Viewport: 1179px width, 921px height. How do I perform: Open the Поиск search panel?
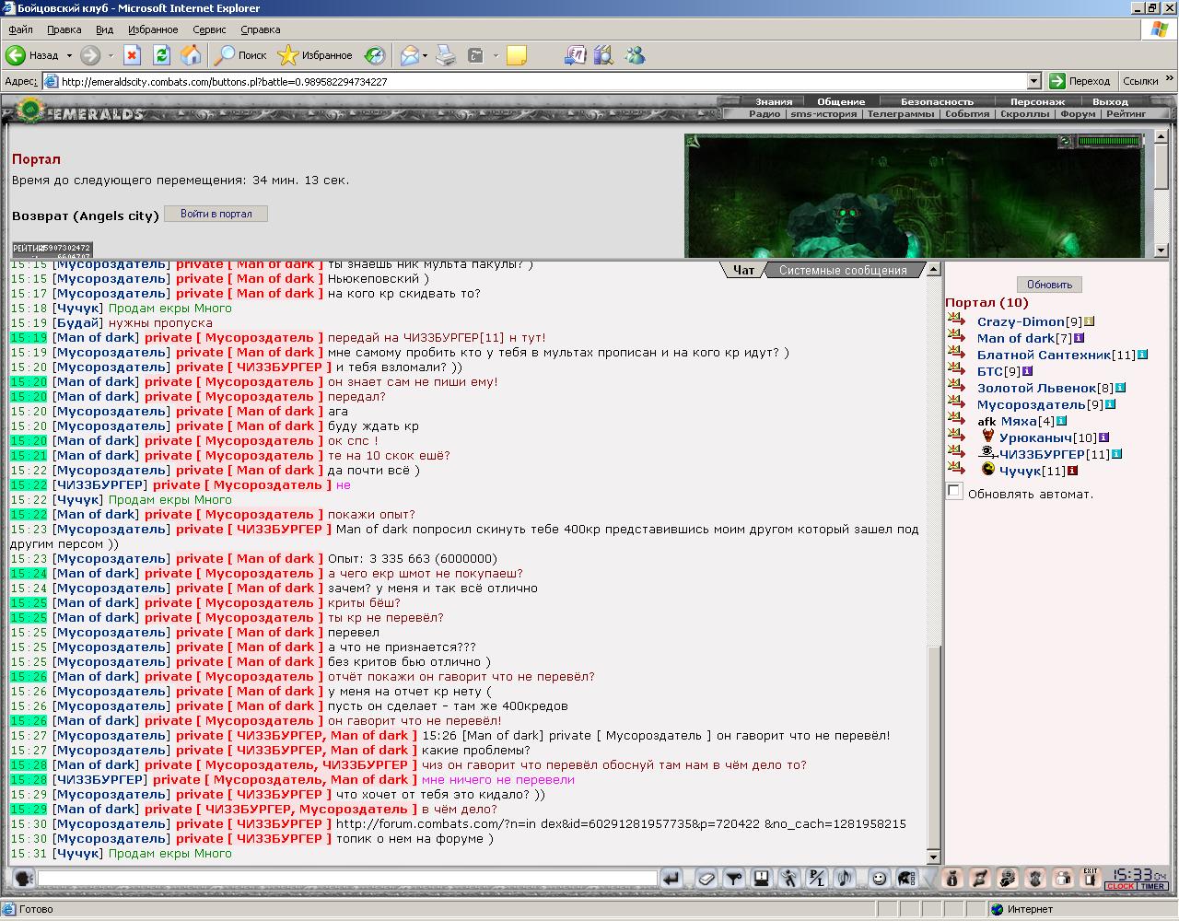point(240,55)
